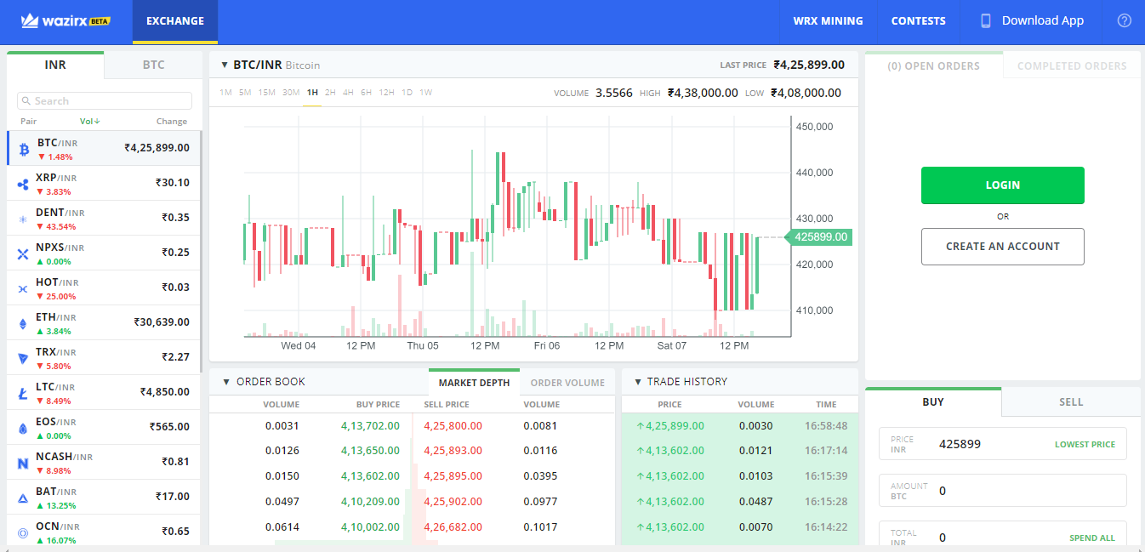Image resolution: width=1145 pixels, height=552 pixels.
Task: Select the 1W chart interval
Action: 425,92
